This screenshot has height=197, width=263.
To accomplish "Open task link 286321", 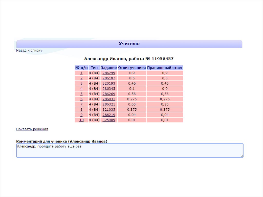I will [109, 104].
